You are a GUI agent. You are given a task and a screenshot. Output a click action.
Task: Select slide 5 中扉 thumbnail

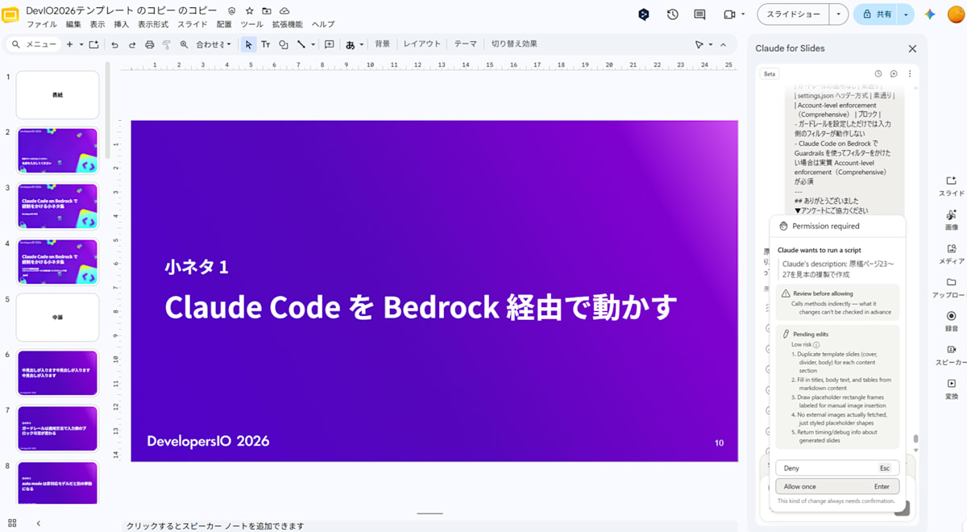tap(57, 318)
